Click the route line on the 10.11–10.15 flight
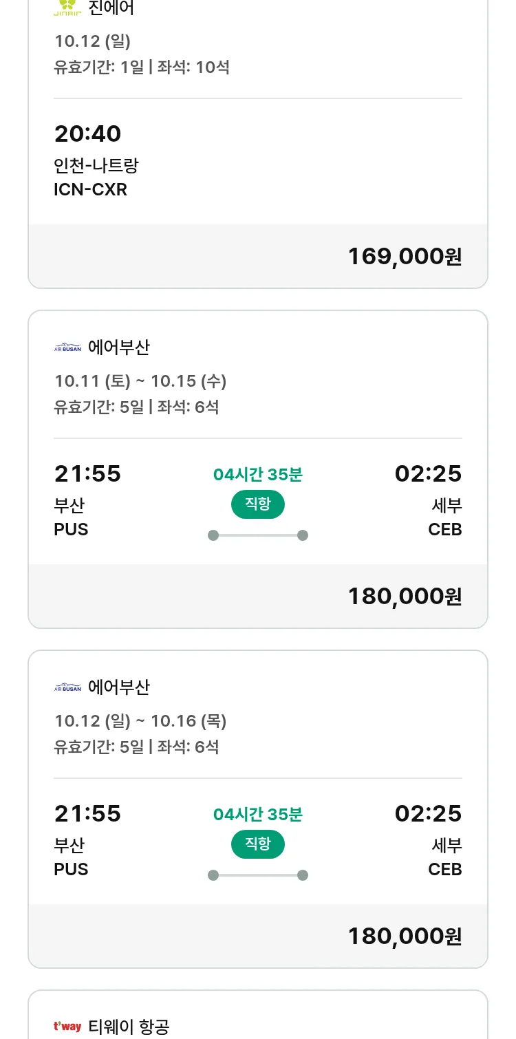The width and height of the screenshot is (516, 1039). coord(258,535)
